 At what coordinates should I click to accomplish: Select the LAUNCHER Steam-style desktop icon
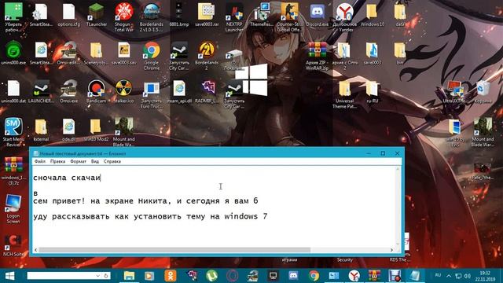click(41, 91)
